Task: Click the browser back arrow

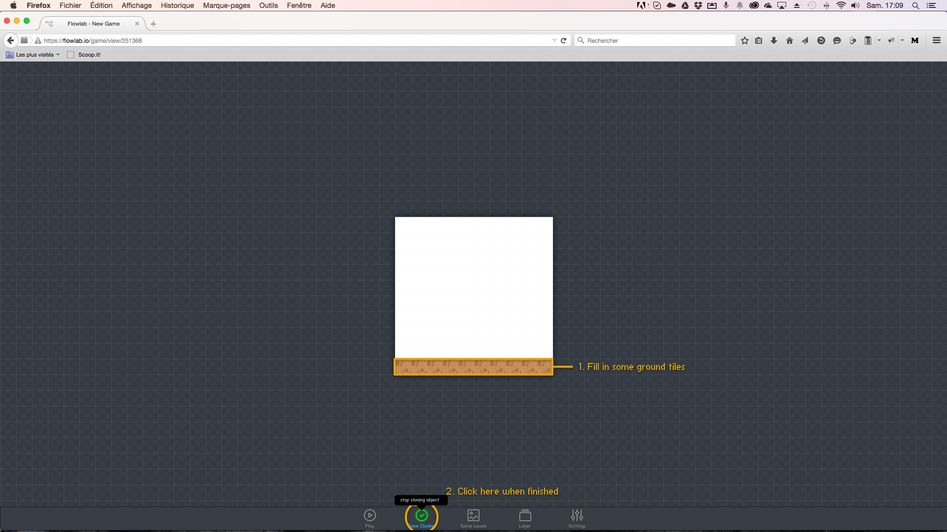Action: click(10, 40)
